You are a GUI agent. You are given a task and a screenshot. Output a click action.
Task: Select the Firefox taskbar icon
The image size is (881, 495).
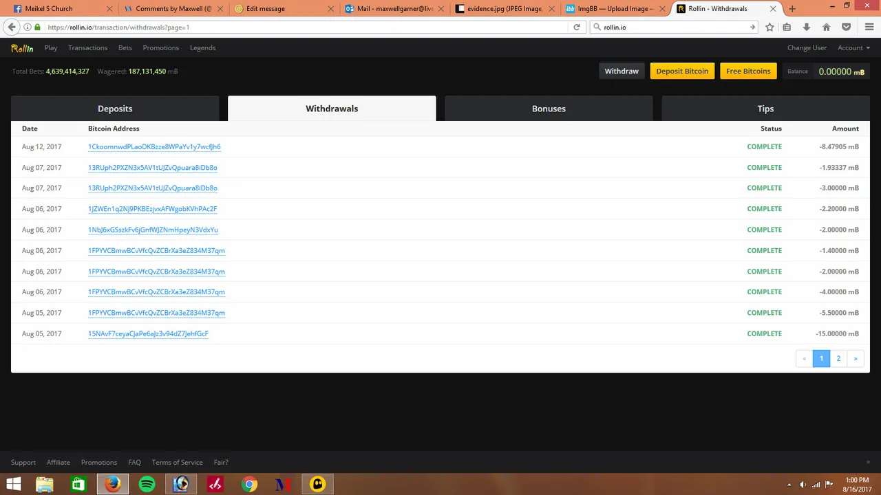[113, 484]
